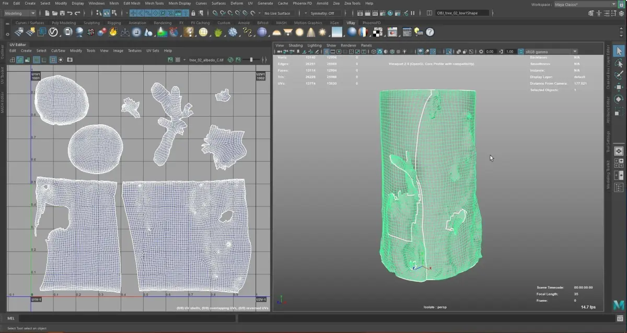The height and width of the screenshot is (333, 627).
Task: Toggle workspace lock icon
Action: click(x=622, y=4)
